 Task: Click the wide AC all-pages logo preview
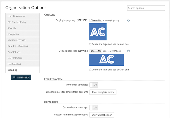(106, 60)
